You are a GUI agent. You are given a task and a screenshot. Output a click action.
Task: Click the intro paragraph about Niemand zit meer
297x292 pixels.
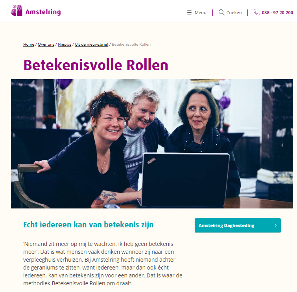(x=103, y=264)
